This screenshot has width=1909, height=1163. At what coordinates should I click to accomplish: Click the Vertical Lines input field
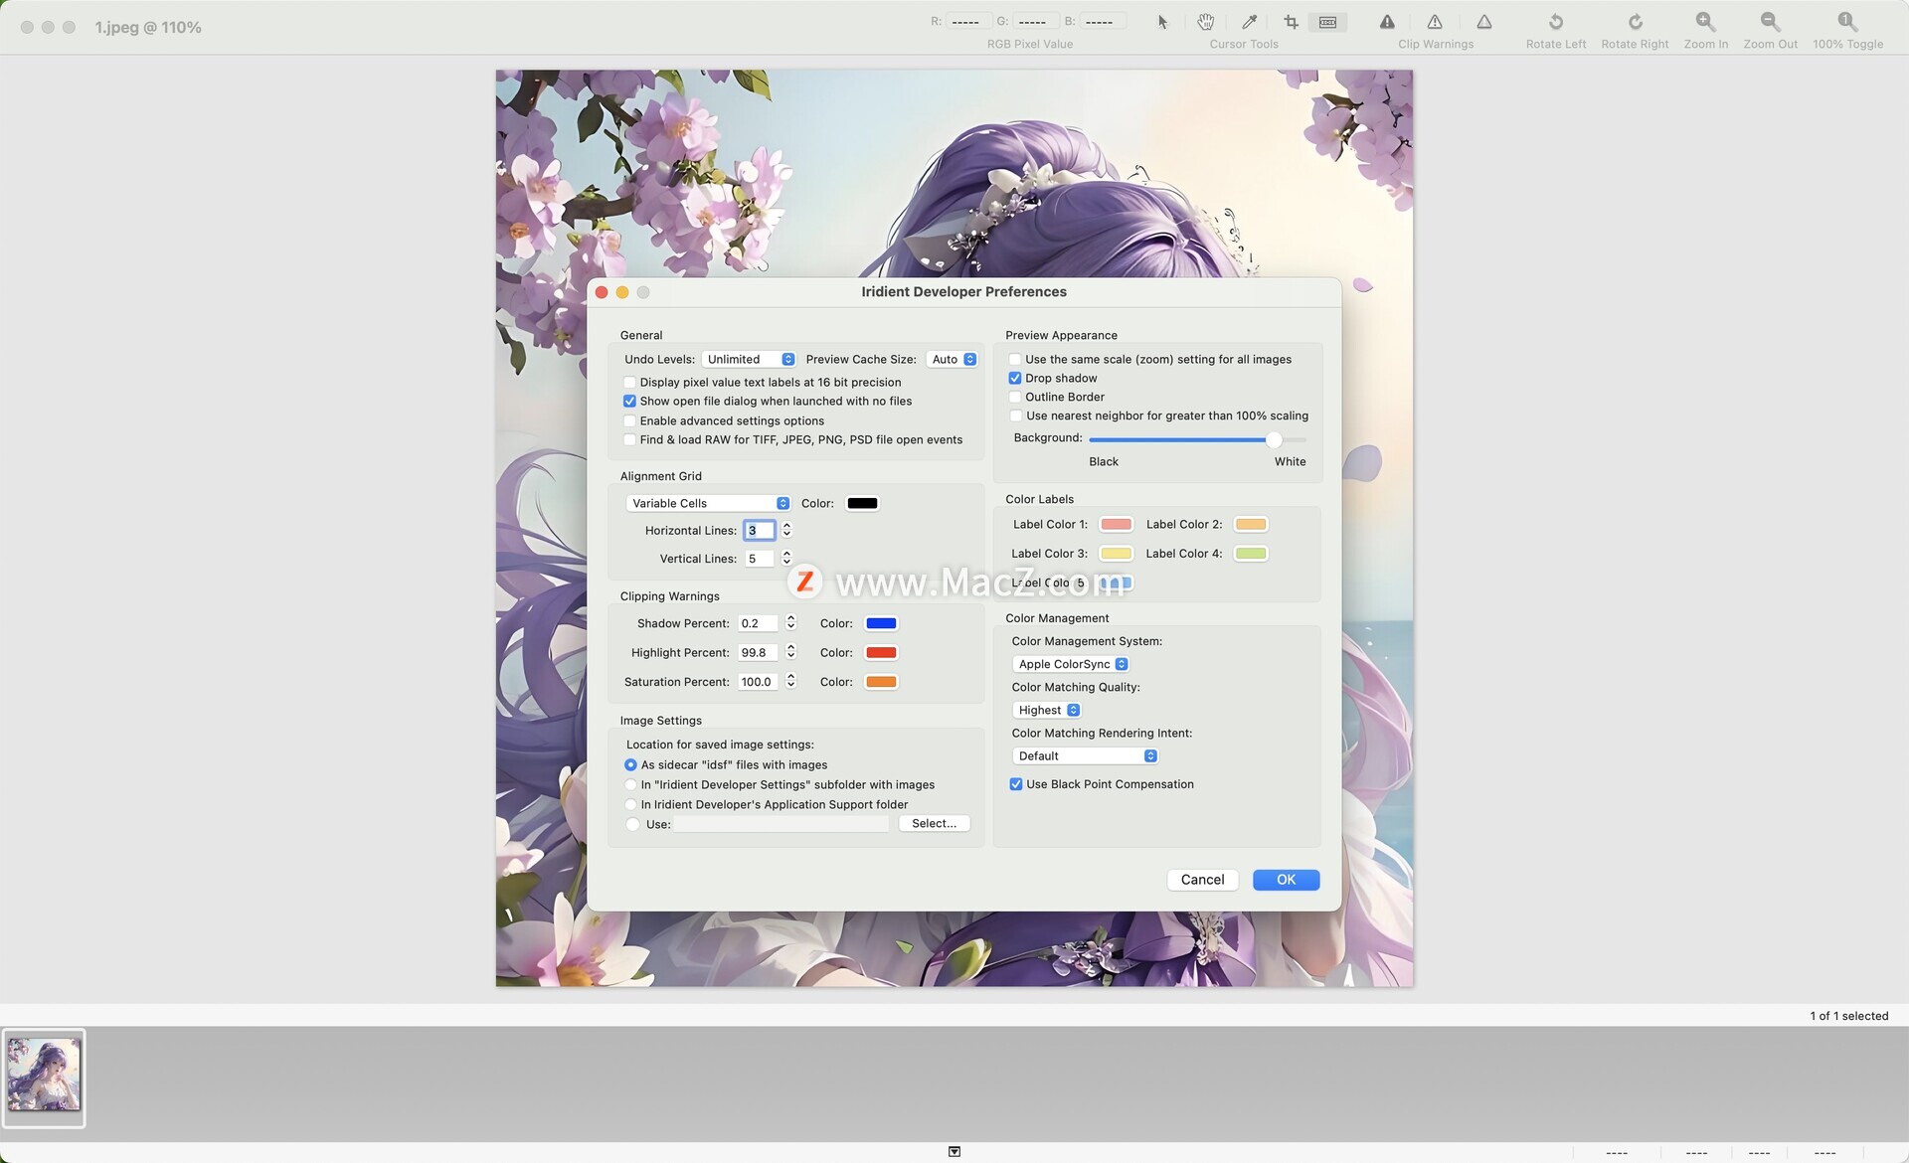760,559
